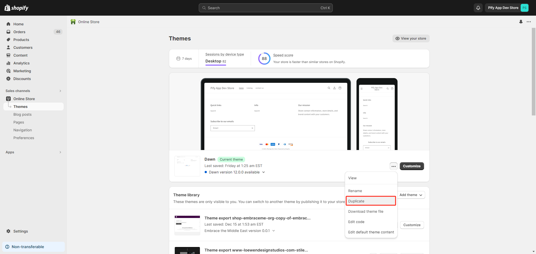Expand Dawn version 12.0.0 available dropdown
536x254 pixels.
(264, 172)
